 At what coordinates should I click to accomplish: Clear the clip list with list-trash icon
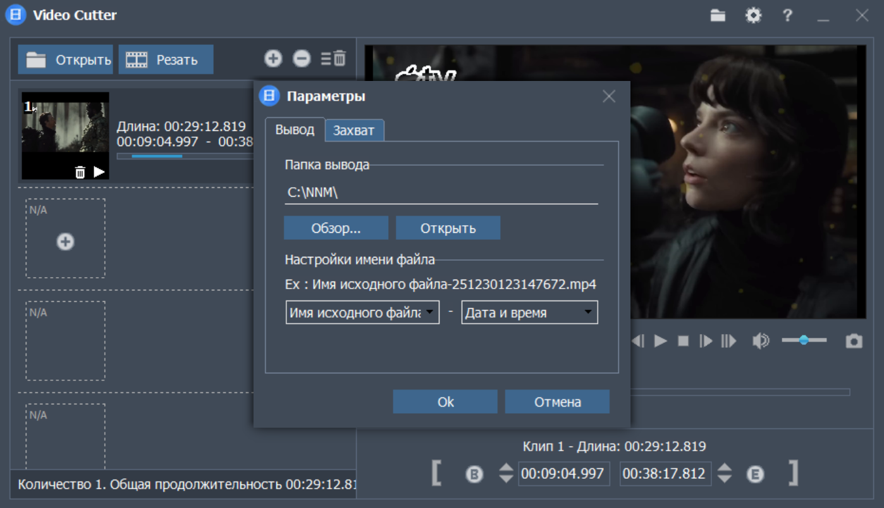(333, 59)
